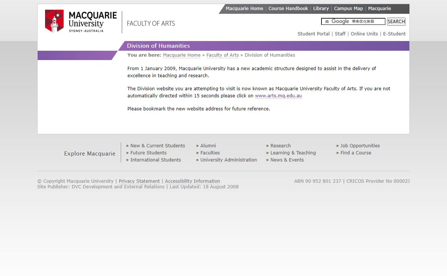Go to Learning & Teaching link
The width and height of the screenshot is (447, 276).
tap(293, 153)
